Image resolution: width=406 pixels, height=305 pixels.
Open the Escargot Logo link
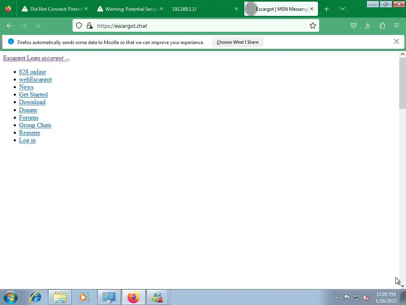(34, 58)
